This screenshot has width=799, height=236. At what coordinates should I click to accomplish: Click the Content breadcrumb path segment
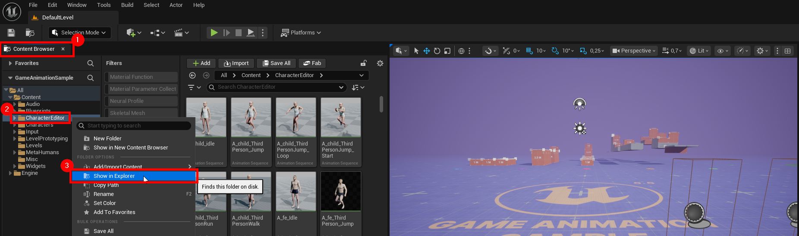[251, 75]
